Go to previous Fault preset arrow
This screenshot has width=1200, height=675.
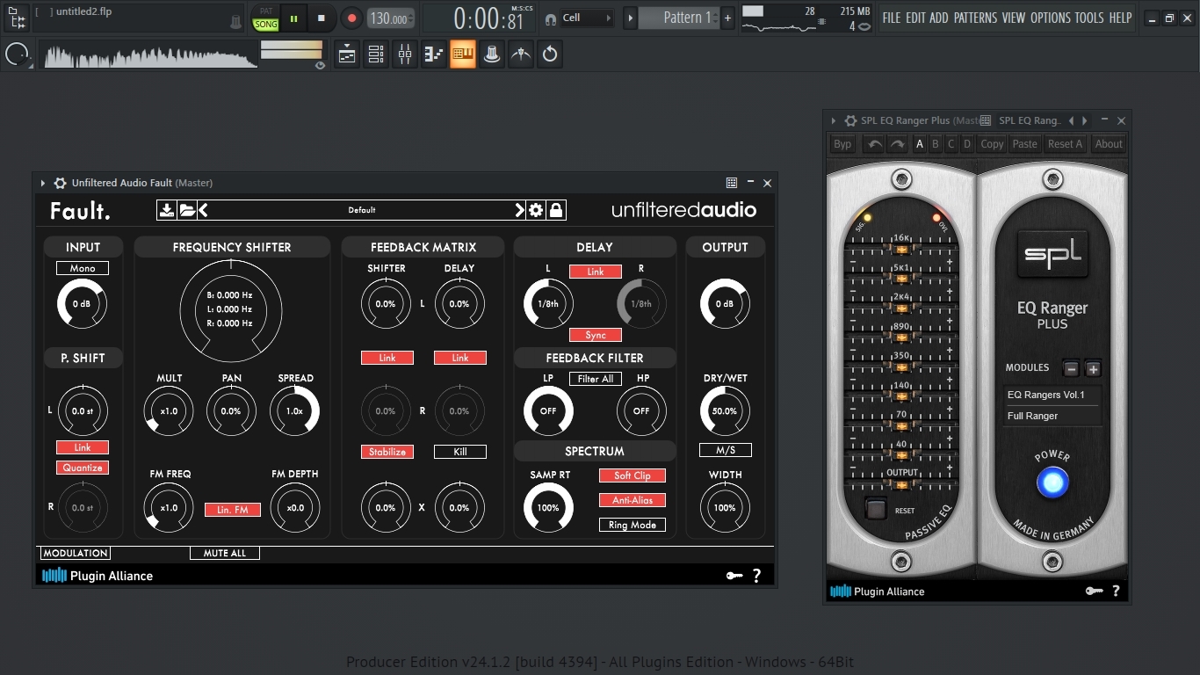coord(203,210)
